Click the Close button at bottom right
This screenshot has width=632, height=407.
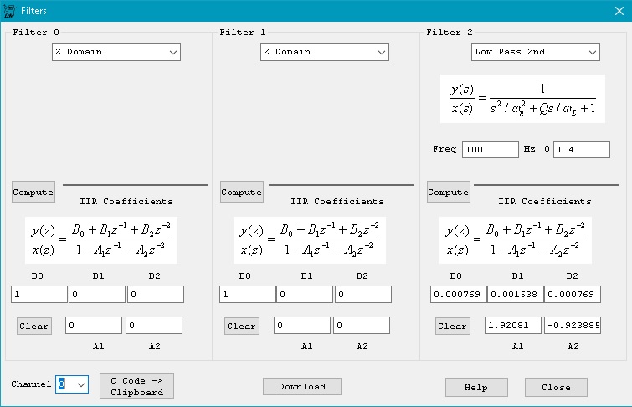[555, 387]
